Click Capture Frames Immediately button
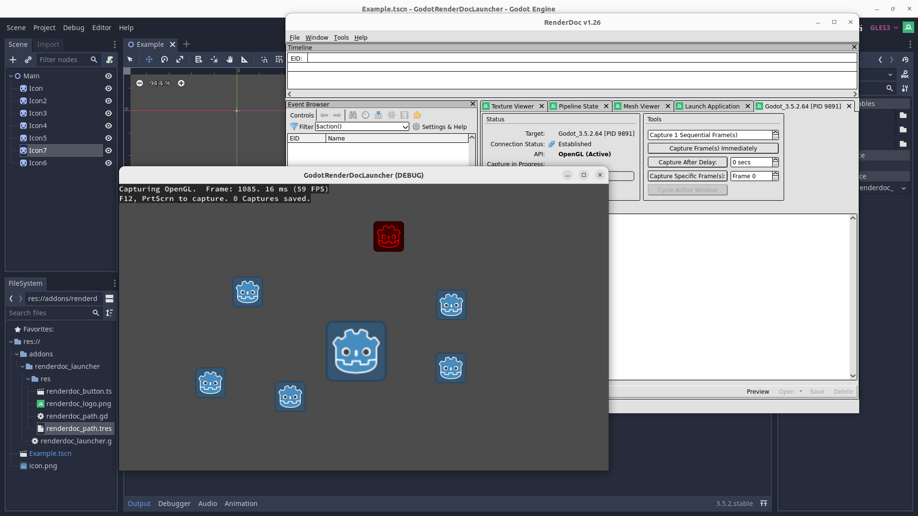Viewport: 918px width, 516px height. (713, 148)
